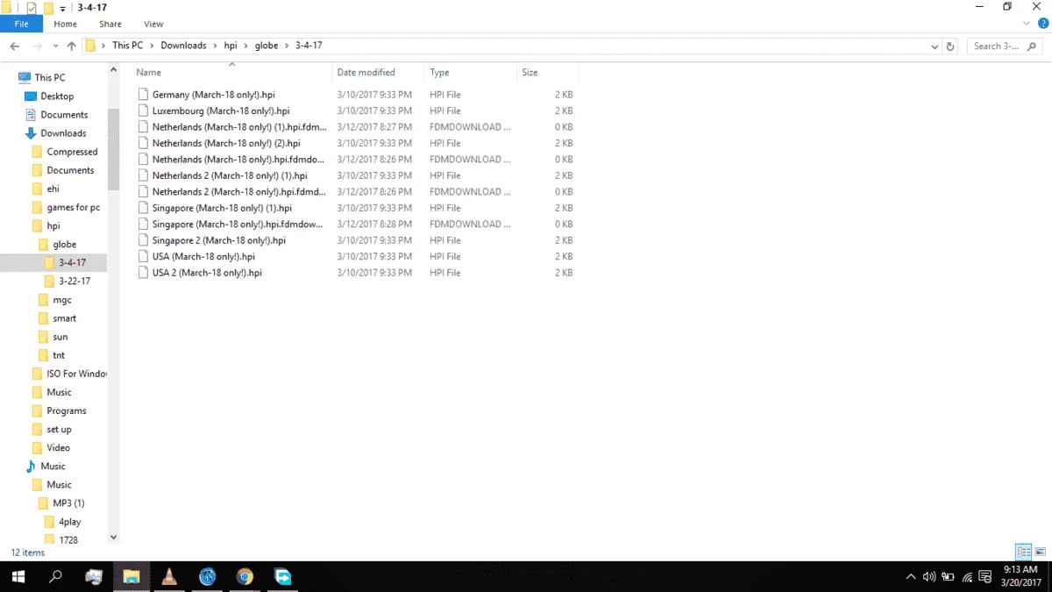
Task: Click navigation pane scrollbar thumb
Action: [113, 149]
